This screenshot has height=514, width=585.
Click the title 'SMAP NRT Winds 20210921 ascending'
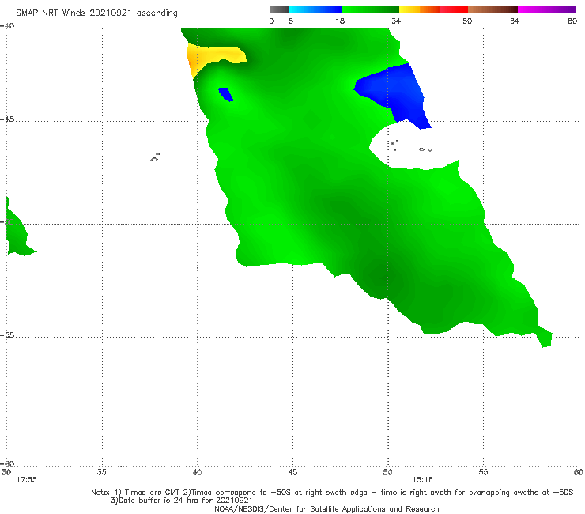coord(96,13)
